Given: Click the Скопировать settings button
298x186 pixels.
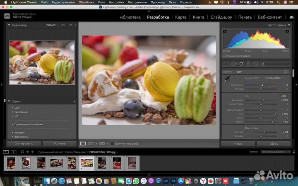Looking at the screenshot, I should coord(24,143).
